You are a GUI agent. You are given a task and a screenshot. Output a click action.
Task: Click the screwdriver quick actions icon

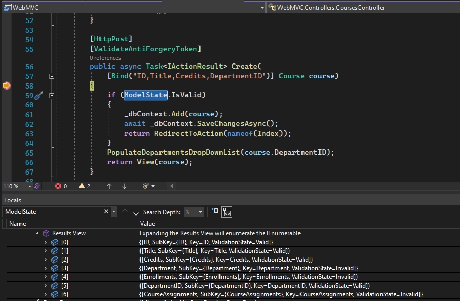[x=38, y=95]
